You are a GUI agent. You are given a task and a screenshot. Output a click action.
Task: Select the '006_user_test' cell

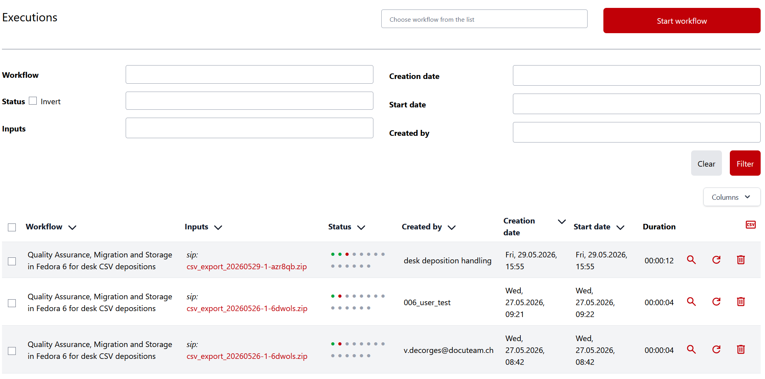427,302
